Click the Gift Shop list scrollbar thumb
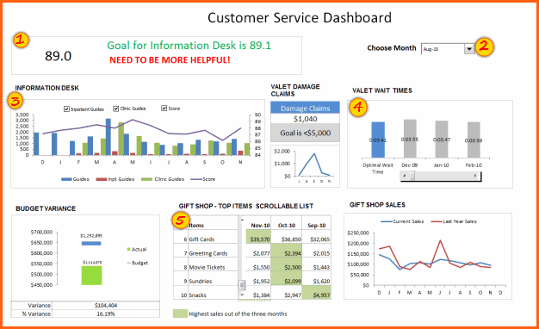The height and width of the screenshot is (329, 539). (242, 285)
